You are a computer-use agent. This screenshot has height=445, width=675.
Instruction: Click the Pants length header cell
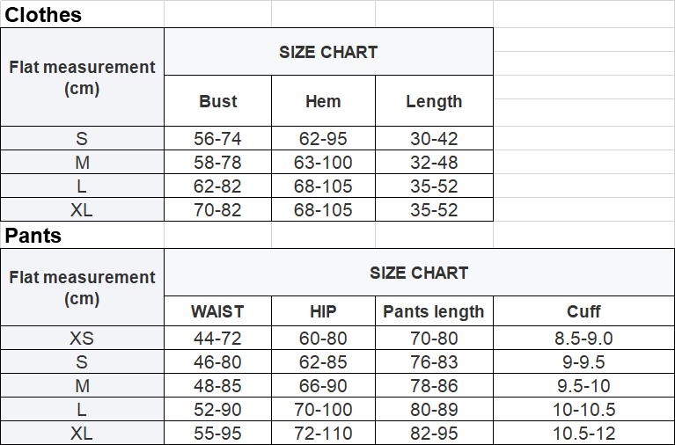tap(434, 311)
